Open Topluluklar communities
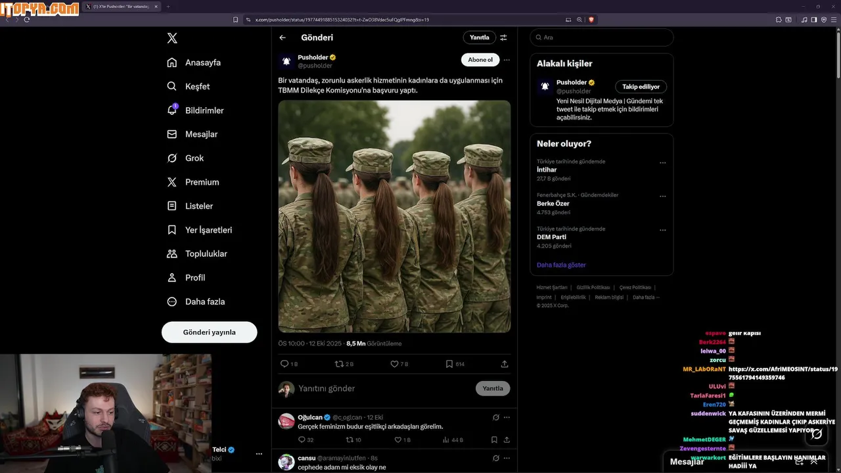This screenshot has height=473, width=841. coord(197,254)
